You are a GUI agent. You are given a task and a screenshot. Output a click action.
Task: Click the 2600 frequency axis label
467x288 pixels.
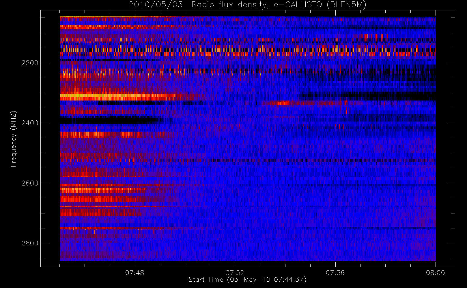tap(30, 183)
